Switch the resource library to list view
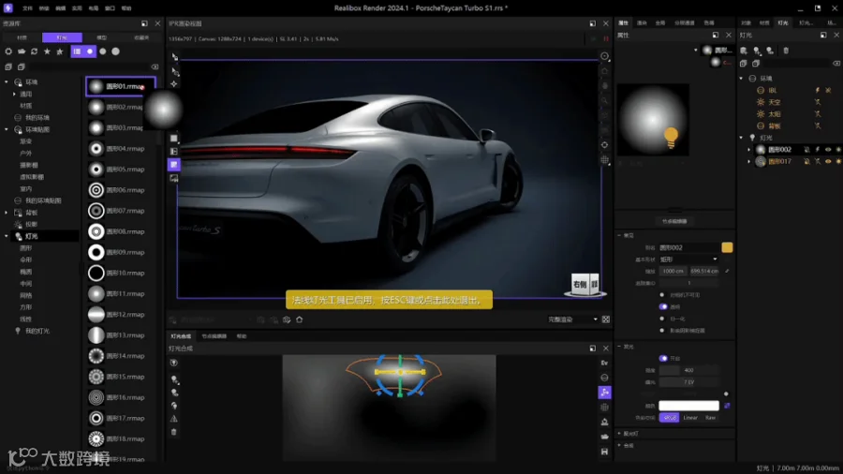Viewport: 843px width, 474px height. (x=77, y=52)
